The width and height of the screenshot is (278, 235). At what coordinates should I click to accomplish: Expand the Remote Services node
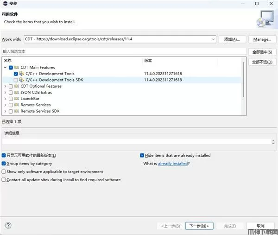[5, 105]
